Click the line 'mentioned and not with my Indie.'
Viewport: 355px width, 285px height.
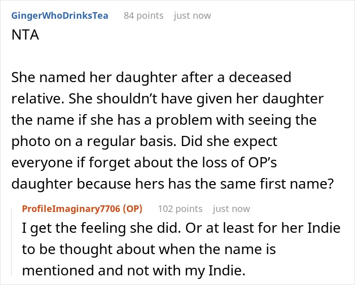tap(134, 270)
